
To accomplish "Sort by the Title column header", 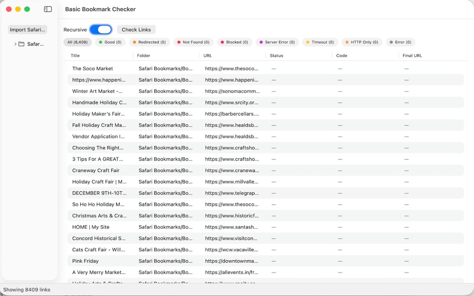I will 75,55.
